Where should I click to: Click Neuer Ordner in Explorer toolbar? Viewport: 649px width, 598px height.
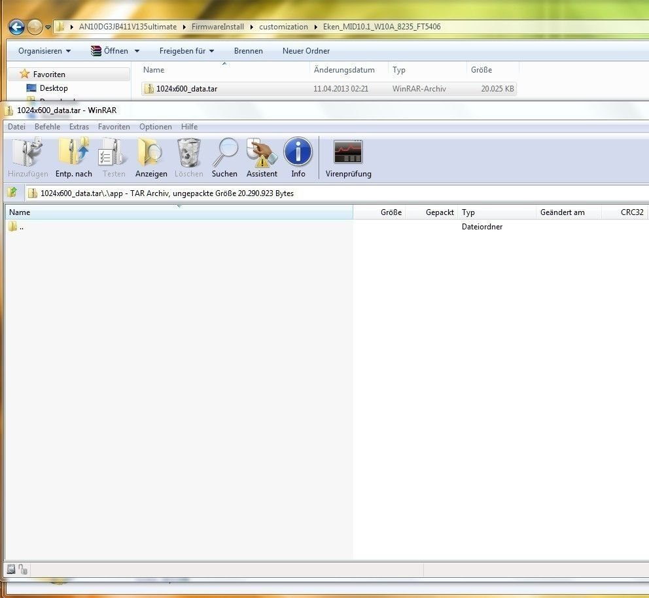306,51
